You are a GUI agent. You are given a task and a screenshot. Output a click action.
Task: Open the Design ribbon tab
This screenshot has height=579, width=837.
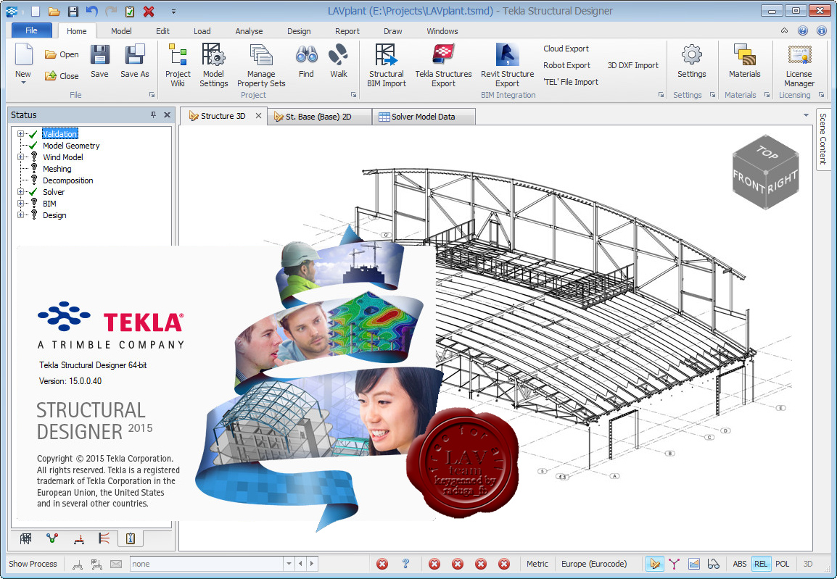click(x=299, y=31)
